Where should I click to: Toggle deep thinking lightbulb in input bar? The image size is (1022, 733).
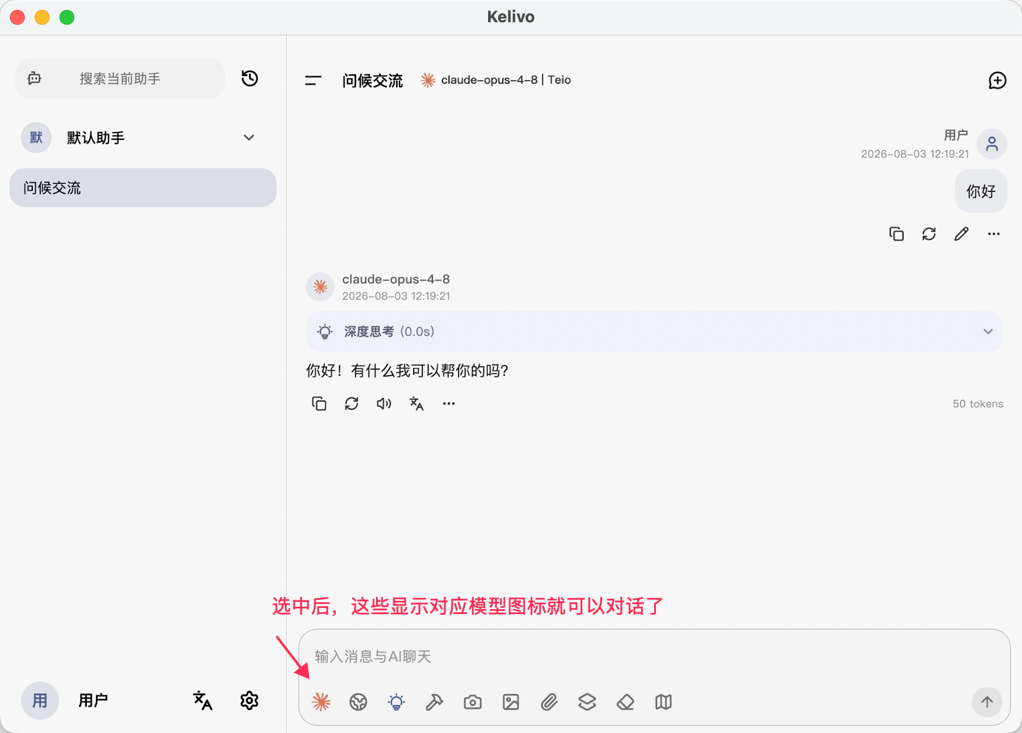(x=396, y=701)
